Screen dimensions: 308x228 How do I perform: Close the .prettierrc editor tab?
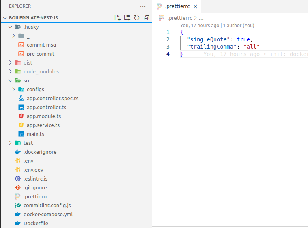pos(195,6)
